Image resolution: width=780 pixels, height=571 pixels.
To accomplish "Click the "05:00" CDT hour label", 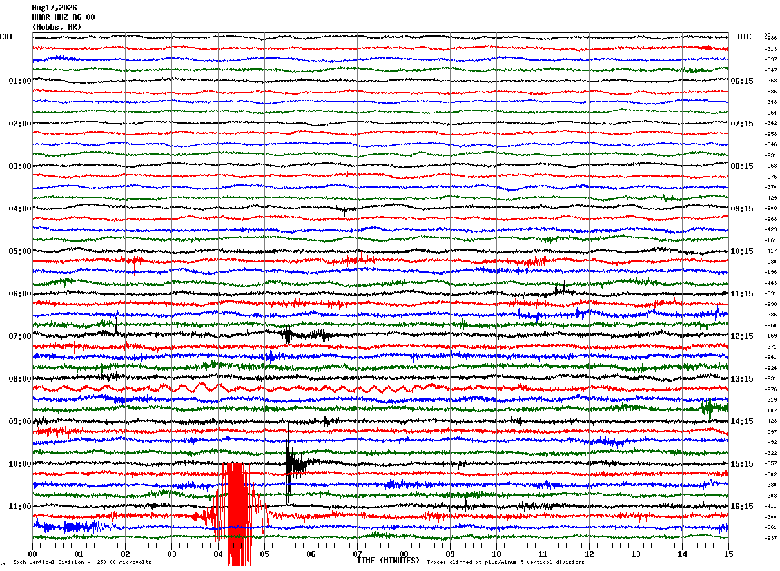I will (20, 251).
